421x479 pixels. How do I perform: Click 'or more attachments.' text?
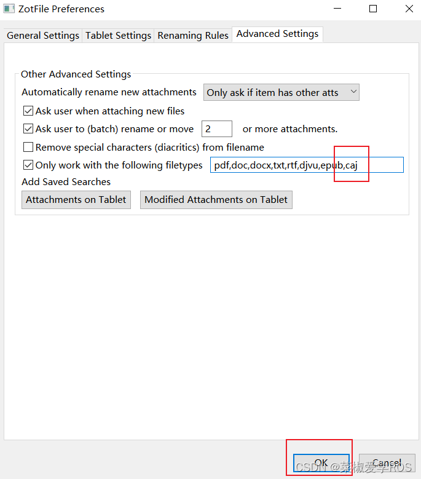click(290, 129)
